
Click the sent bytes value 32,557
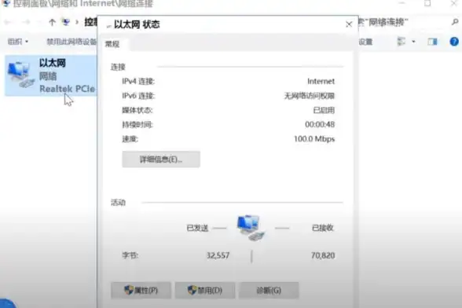click(218, 255)
